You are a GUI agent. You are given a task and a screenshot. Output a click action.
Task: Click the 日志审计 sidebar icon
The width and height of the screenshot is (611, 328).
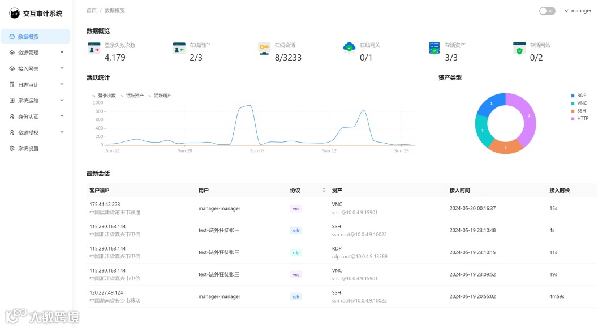click(12, 84)
